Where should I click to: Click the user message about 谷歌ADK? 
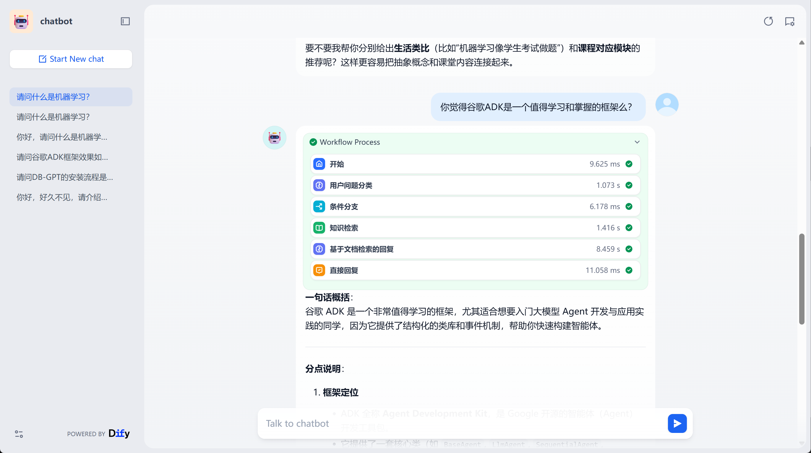[538, 107]
